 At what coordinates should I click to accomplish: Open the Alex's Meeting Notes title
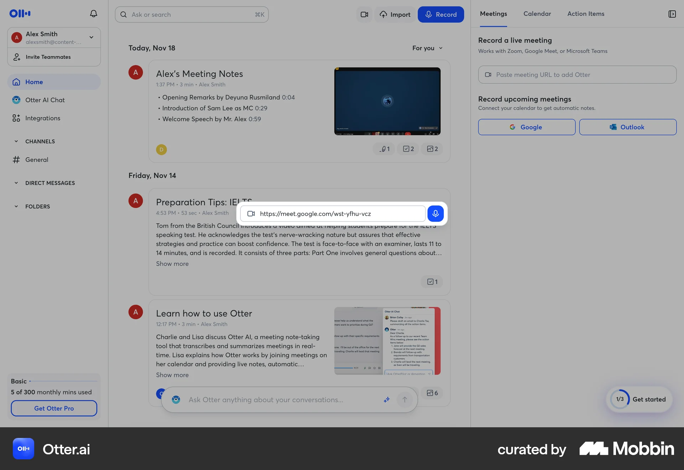pos(199,74)
